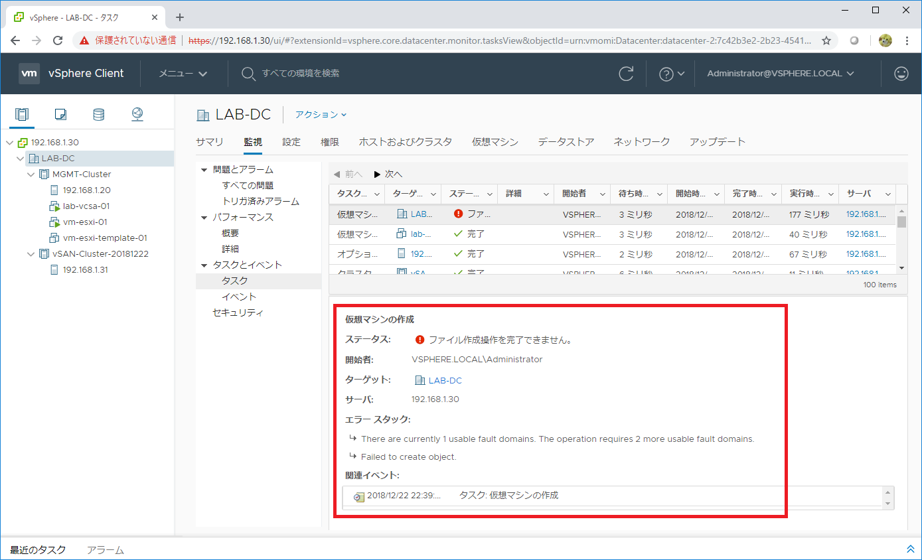The width and height of the screenshot is (922, 560).
Task: Select the オプション task row with 67 ミリ秒
Action: click(x=613, y=254)
